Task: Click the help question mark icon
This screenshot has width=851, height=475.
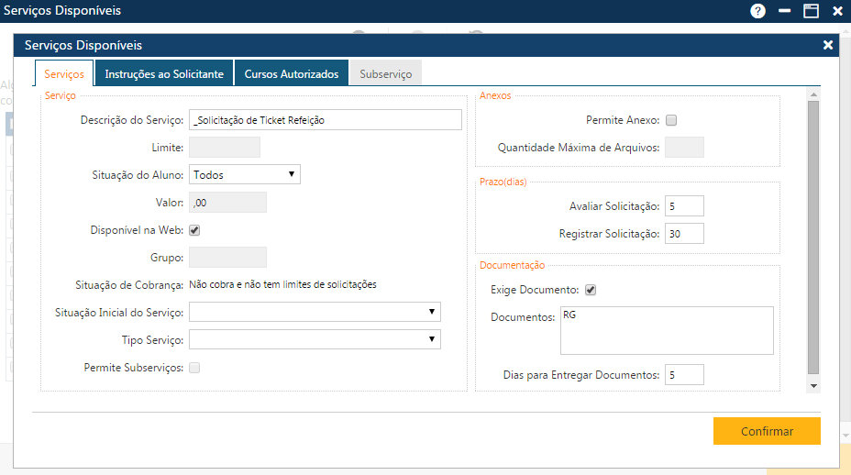Action: point(757,11)
